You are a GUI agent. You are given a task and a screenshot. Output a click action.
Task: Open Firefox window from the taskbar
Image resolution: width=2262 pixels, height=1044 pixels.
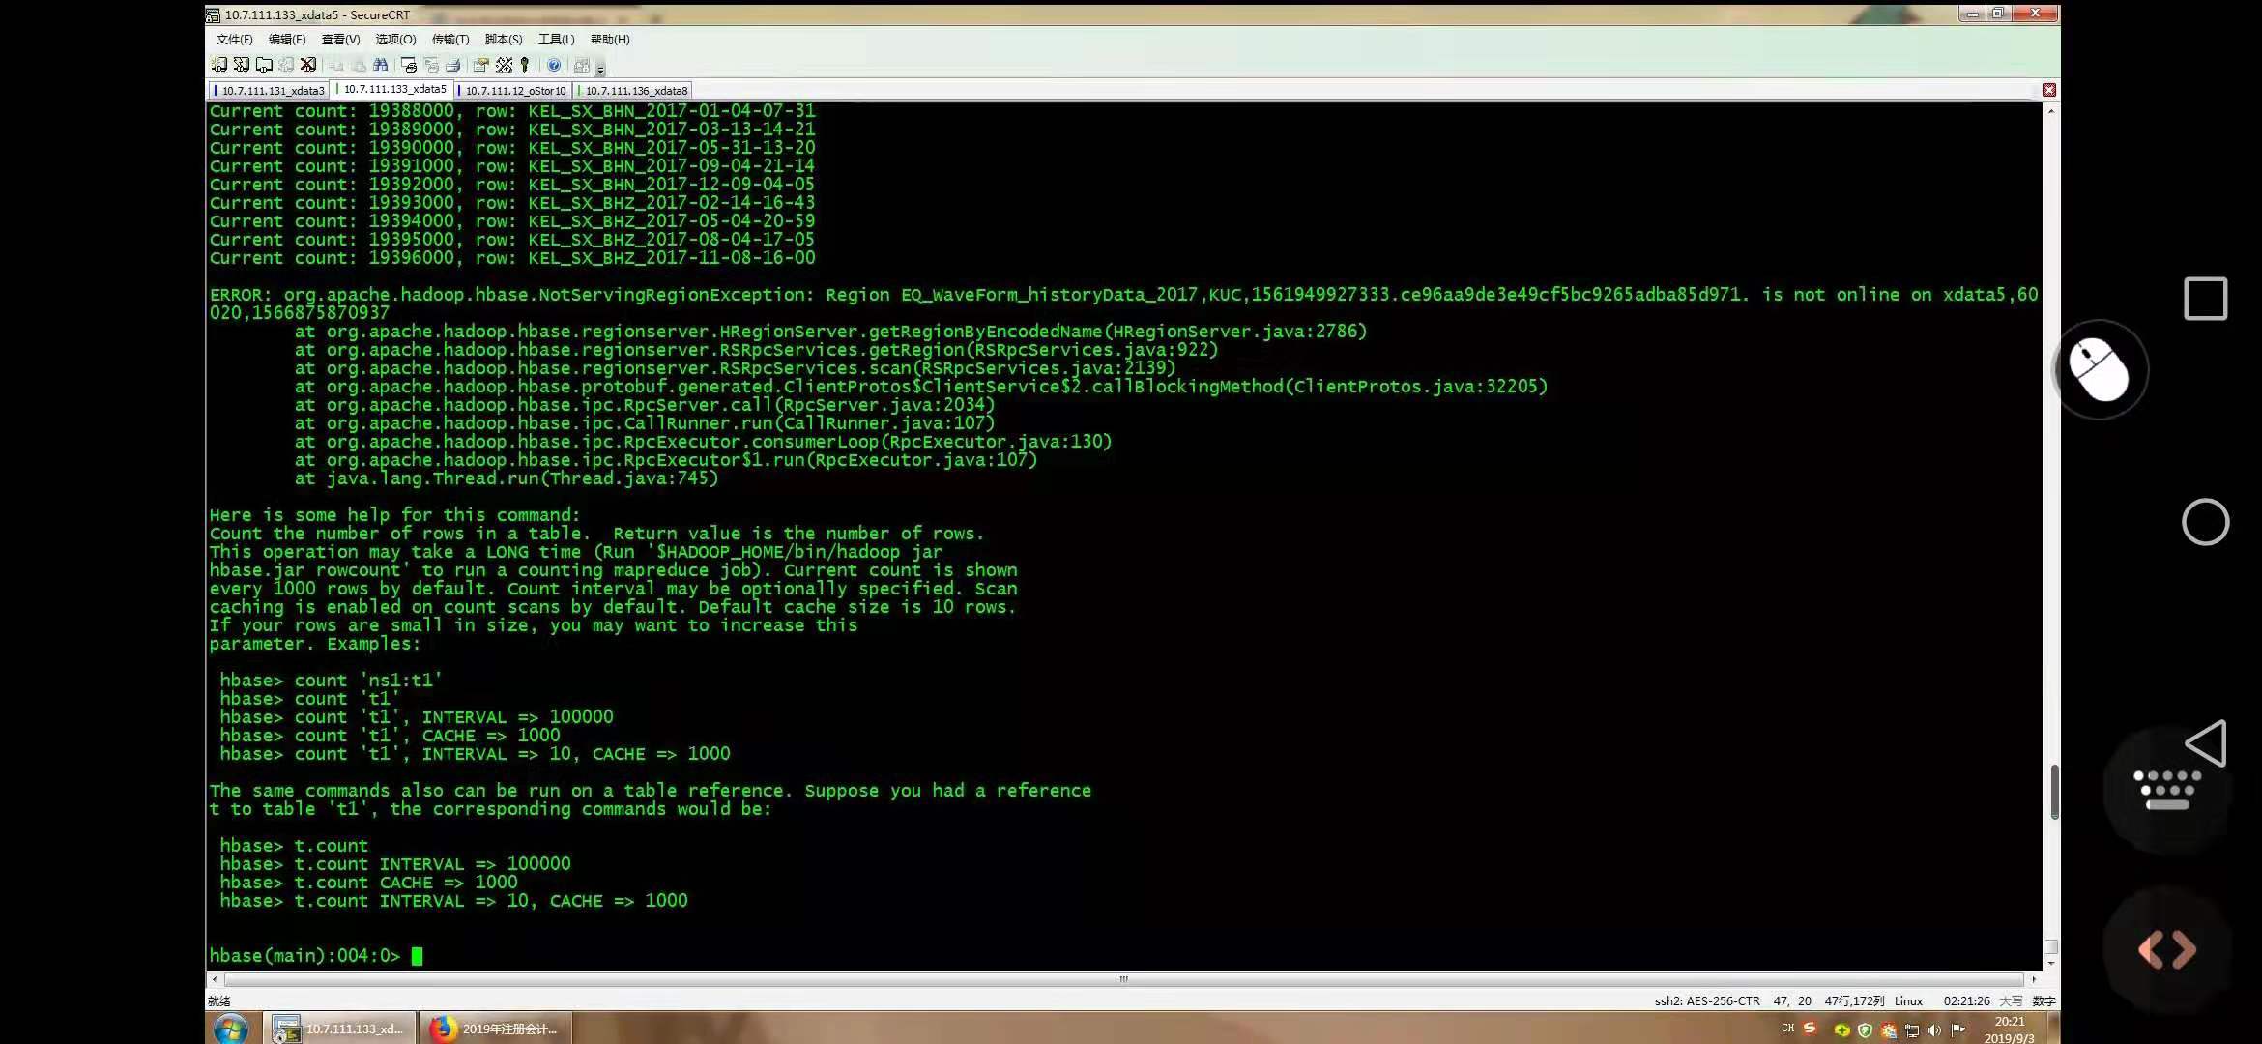pyautogui.click(x=495, y=1029)
